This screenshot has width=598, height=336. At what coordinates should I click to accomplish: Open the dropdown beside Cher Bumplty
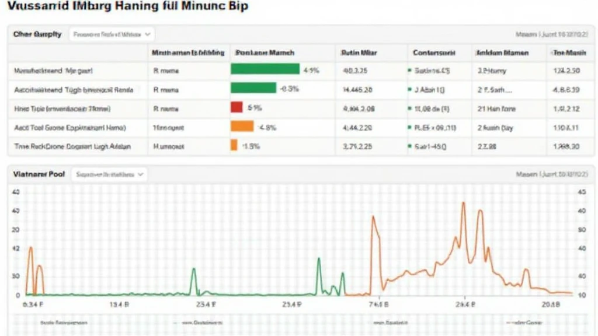click(x=112, y=34)
